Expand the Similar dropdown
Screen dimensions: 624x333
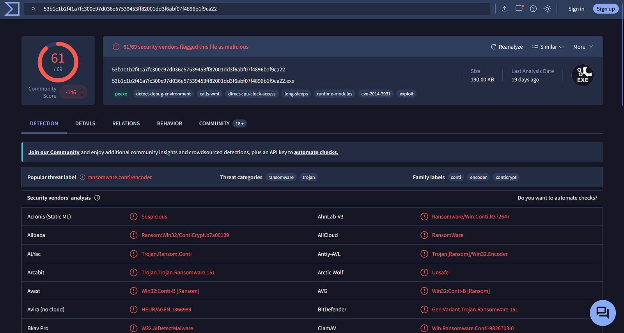[548, 47]
